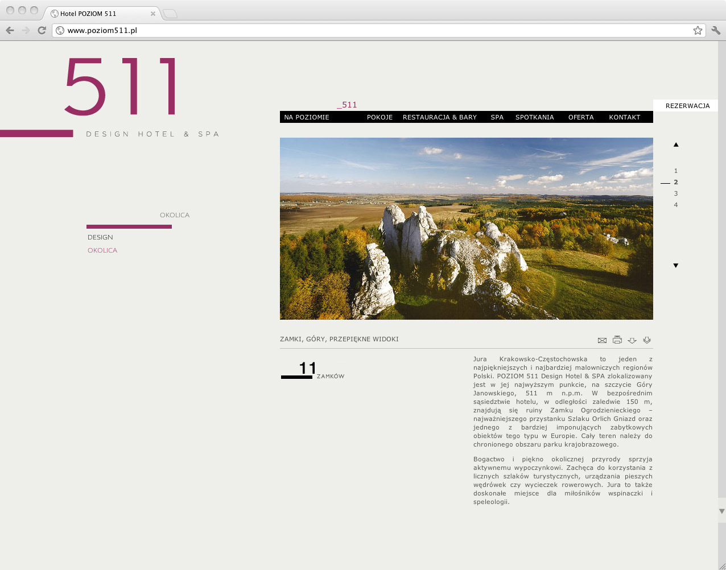This screenshot has height=570, width=726.
Task: Go back using browser back arrow
Action: click(x=10, y=31)
